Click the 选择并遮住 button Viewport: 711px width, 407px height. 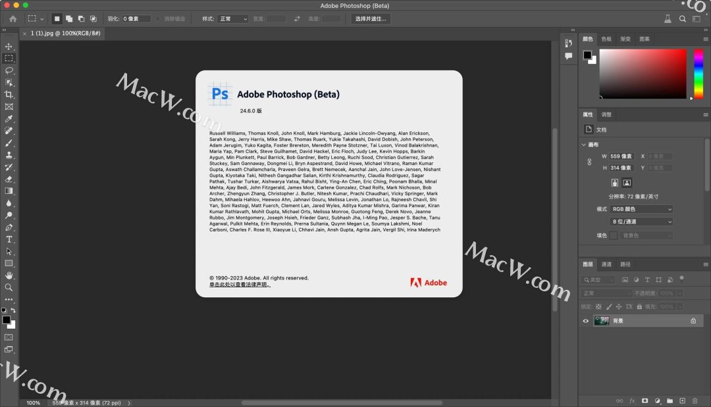pos(371,18)
